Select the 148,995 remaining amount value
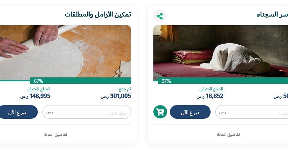Screen dimensions: 288x149 coord(40,96)
